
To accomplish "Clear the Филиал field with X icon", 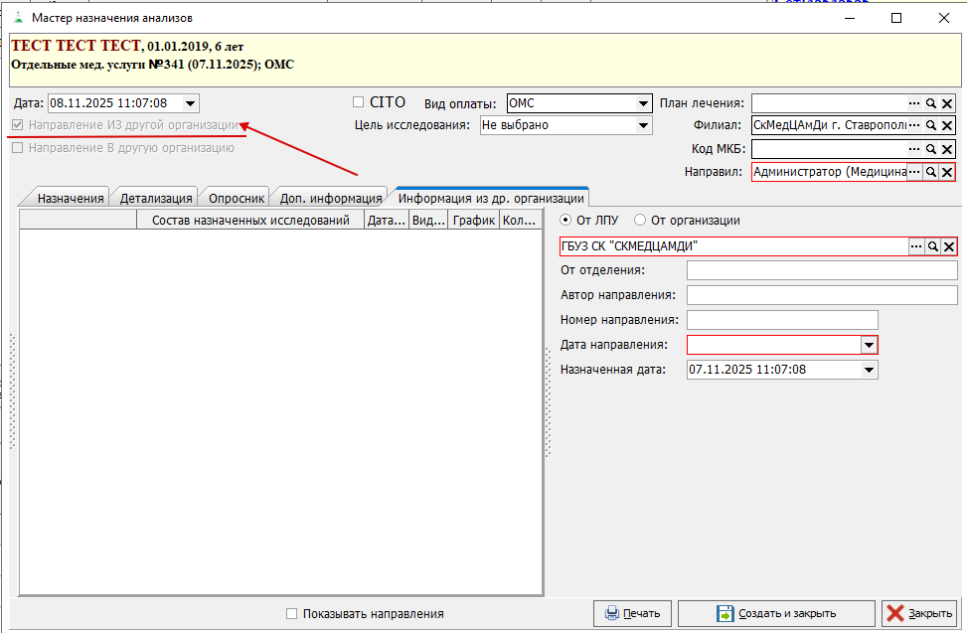I will tap(947, 125).
